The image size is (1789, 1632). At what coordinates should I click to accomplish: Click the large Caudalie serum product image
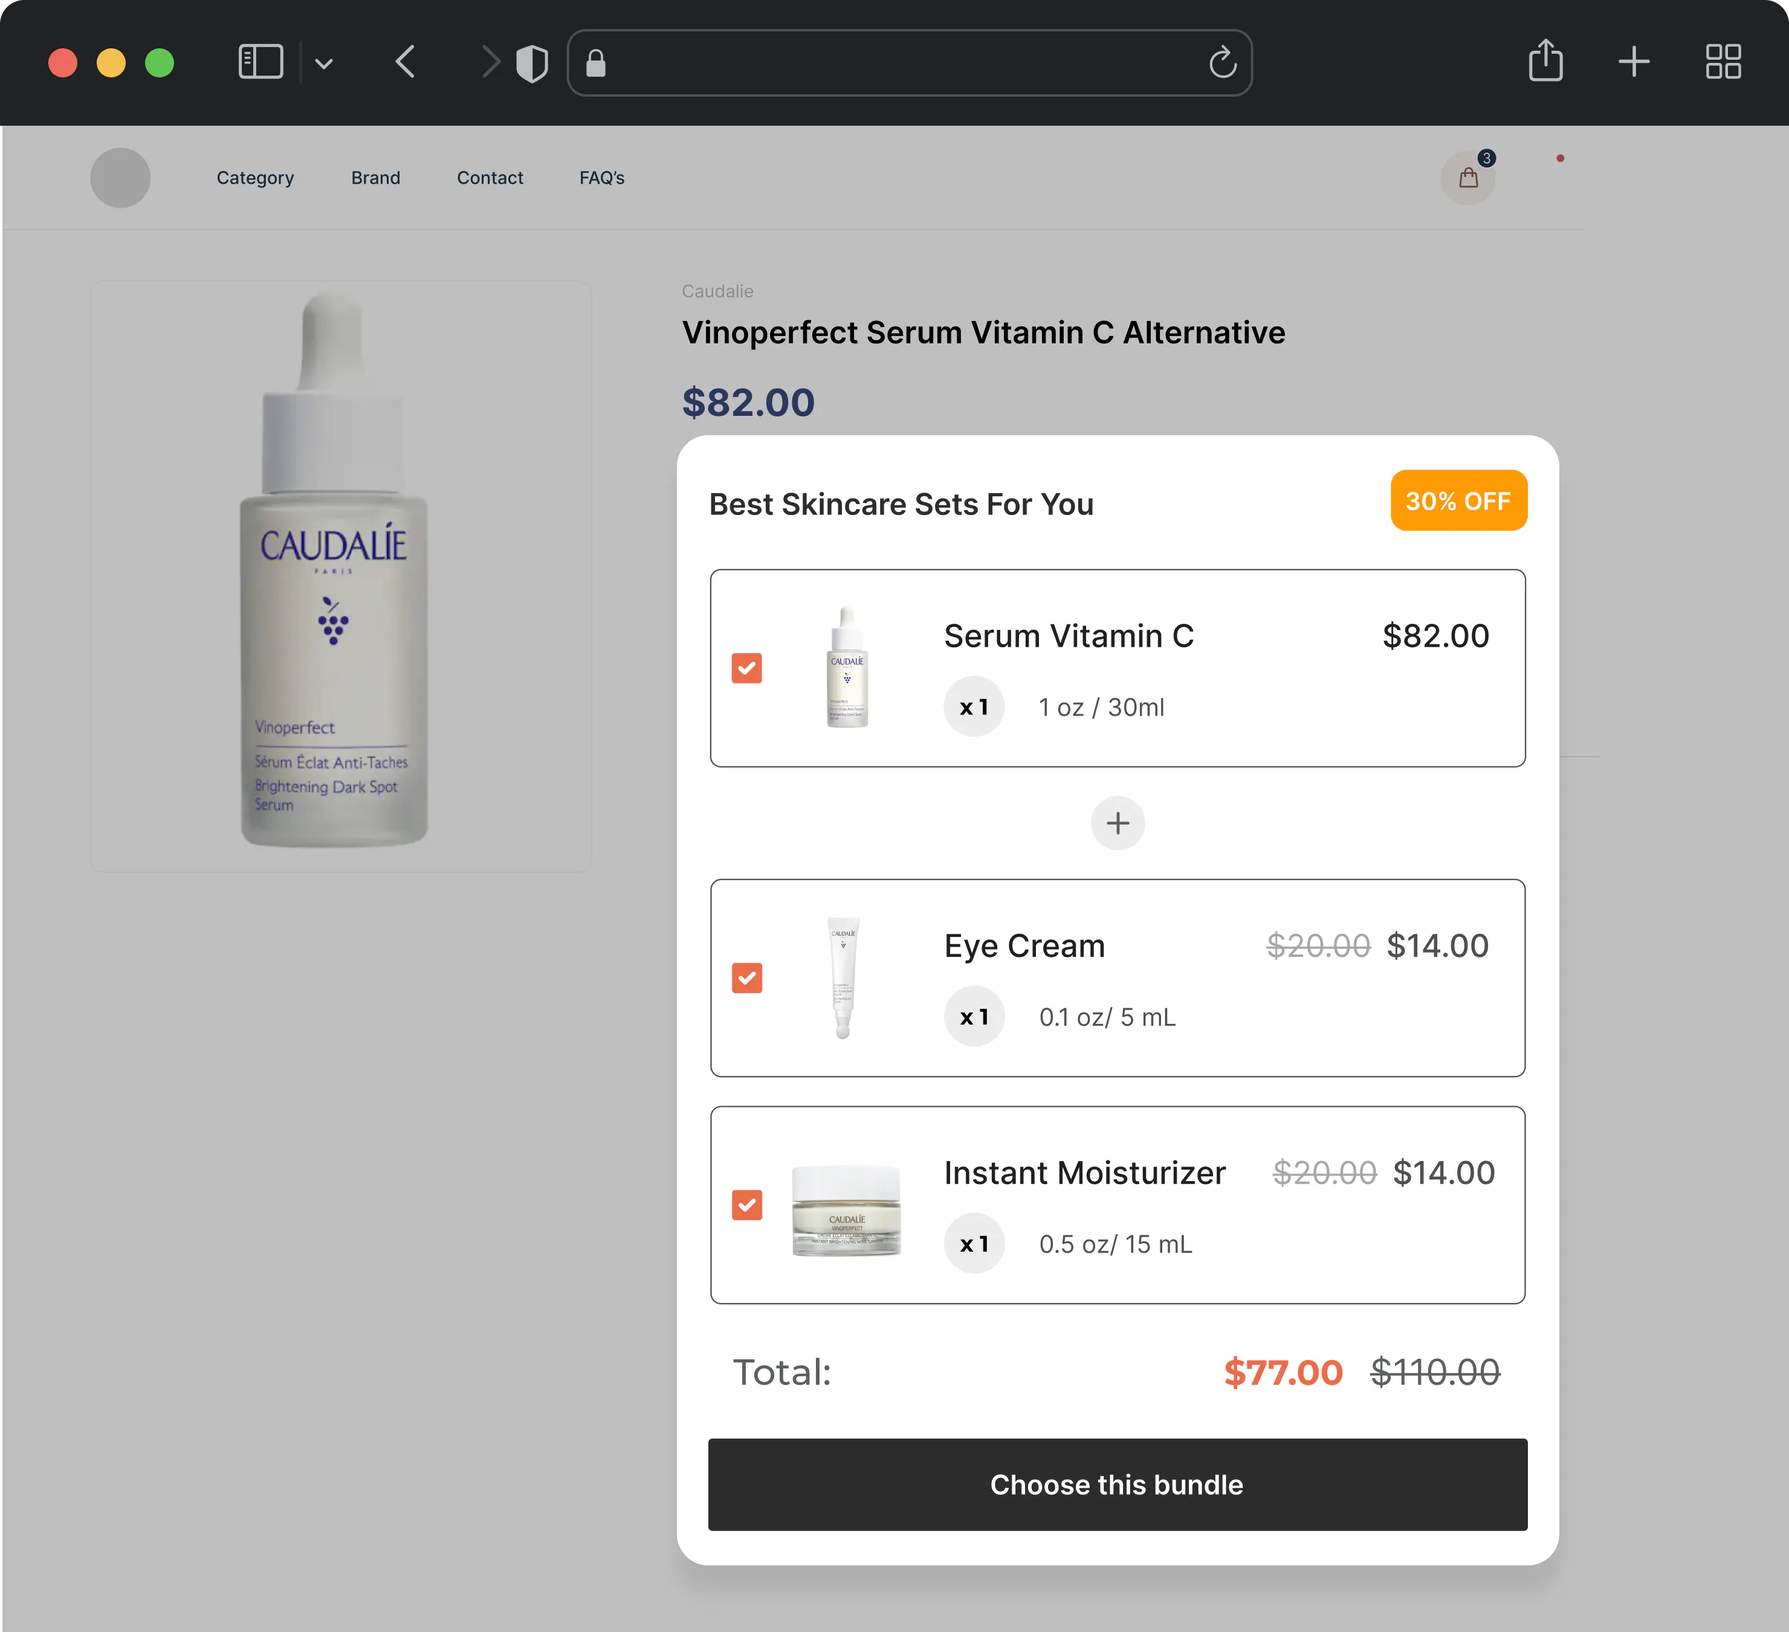click(340, 576)
